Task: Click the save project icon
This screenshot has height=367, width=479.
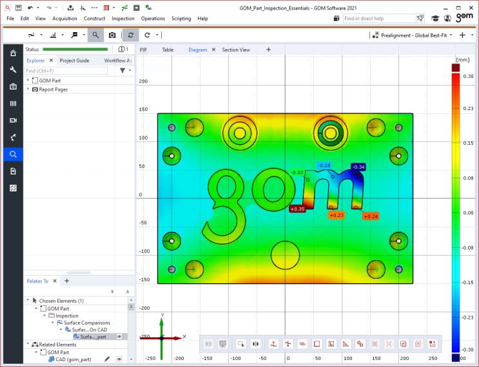Action: 18,8
